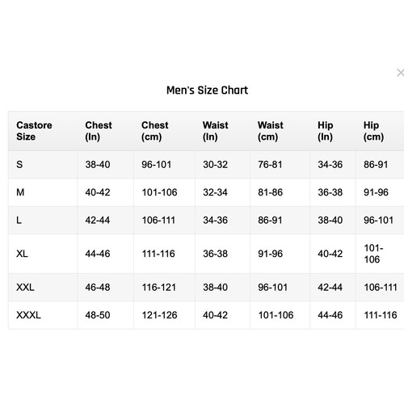Select the Castore Size column header

pos(34,131)
